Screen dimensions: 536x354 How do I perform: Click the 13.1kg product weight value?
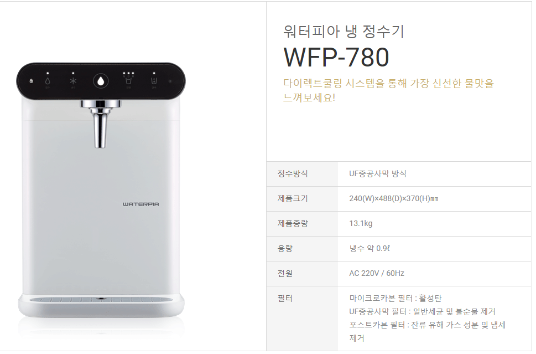[x=361, y=224]
